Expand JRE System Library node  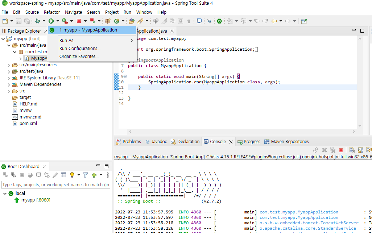(9, 78)
